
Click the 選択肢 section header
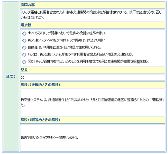pyautogui.click(x=26, y=25)
